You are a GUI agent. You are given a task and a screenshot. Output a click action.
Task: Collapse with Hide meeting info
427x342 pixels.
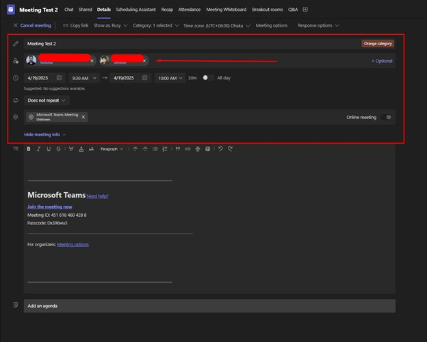(45, 135)
